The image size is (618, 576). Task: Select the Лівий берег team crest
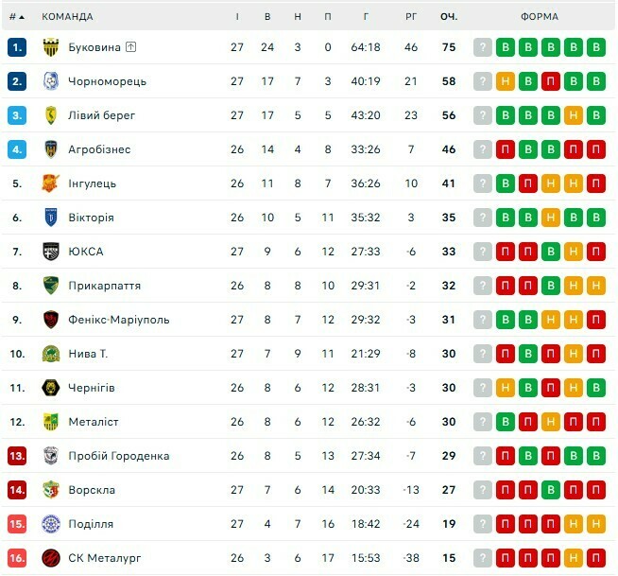[x=51, y=115]
